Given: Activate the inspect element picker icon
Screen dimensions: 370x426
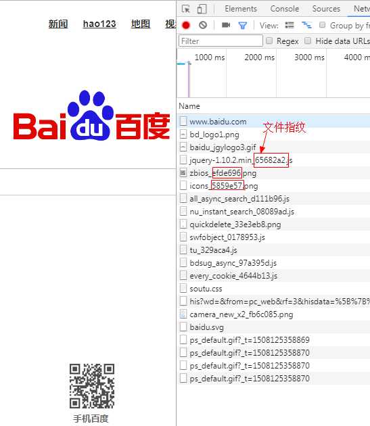Looking at the screenshot, I should click(186, 9).
